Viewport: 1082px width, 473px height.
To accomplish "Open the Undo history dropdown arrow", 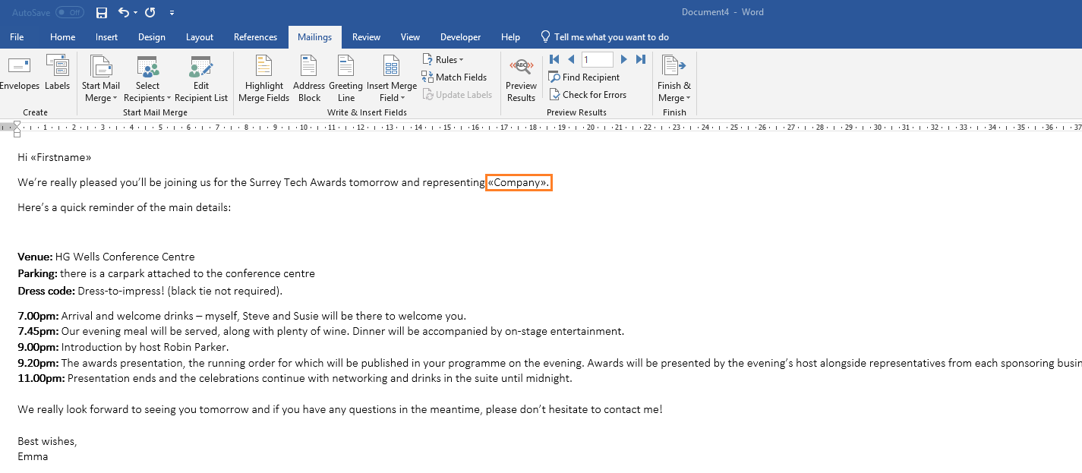I will click(x=135, y=13).
